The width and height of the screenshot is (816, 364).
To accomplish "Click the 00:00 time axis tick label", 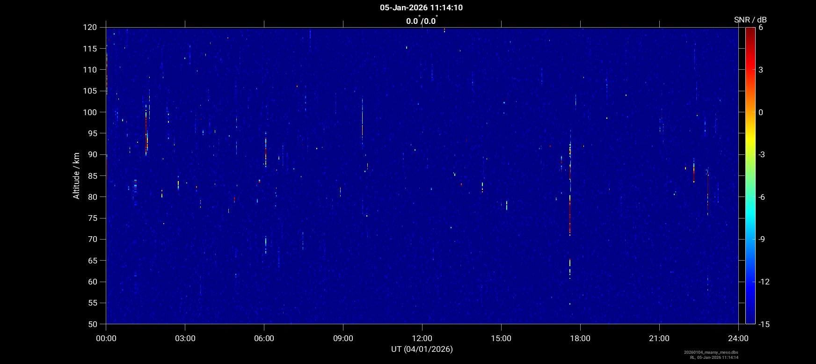I will click(106, 338).
